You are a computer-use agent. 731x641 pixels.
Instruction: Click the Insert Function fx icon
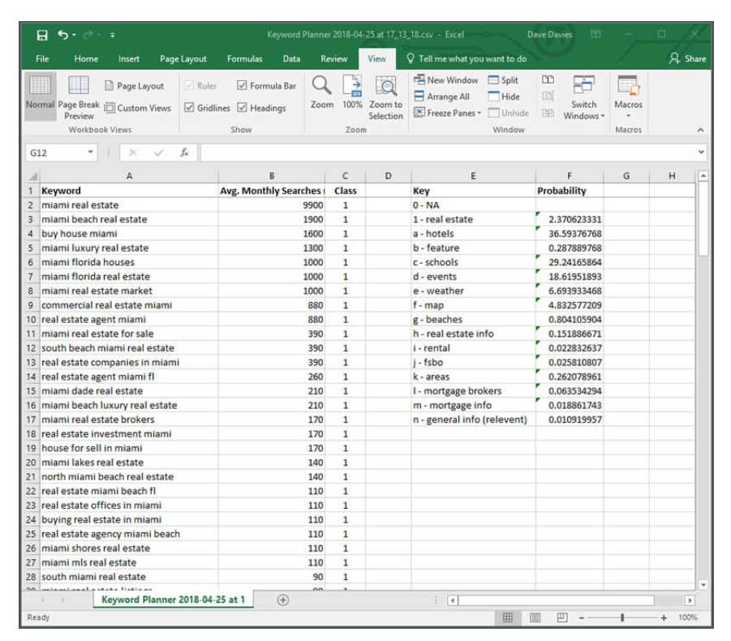(x=184, y=153)
